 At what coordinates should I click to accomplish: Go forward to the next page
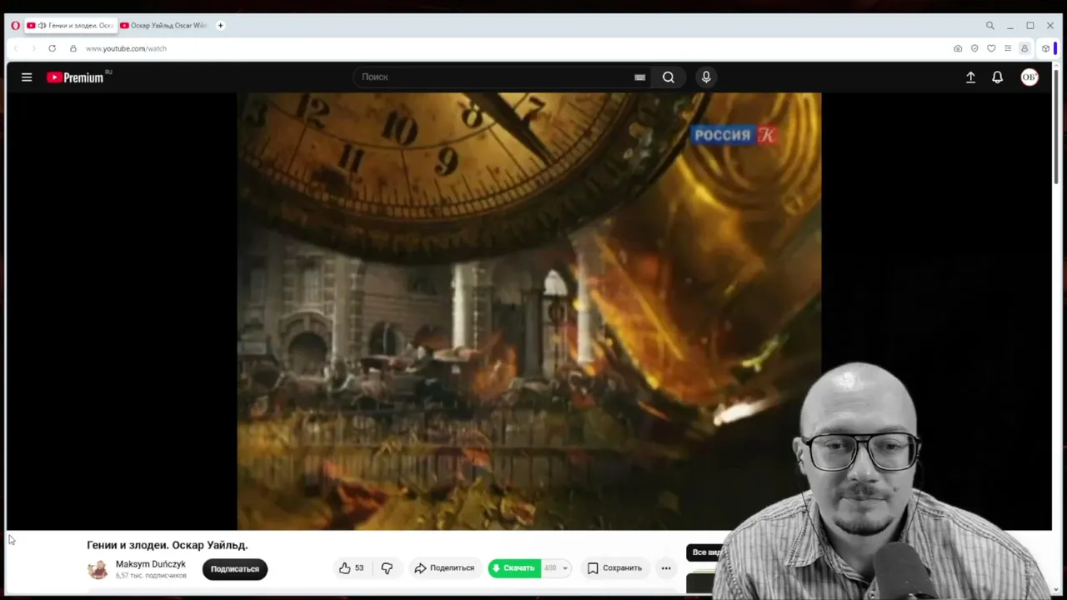pos(33,48)
